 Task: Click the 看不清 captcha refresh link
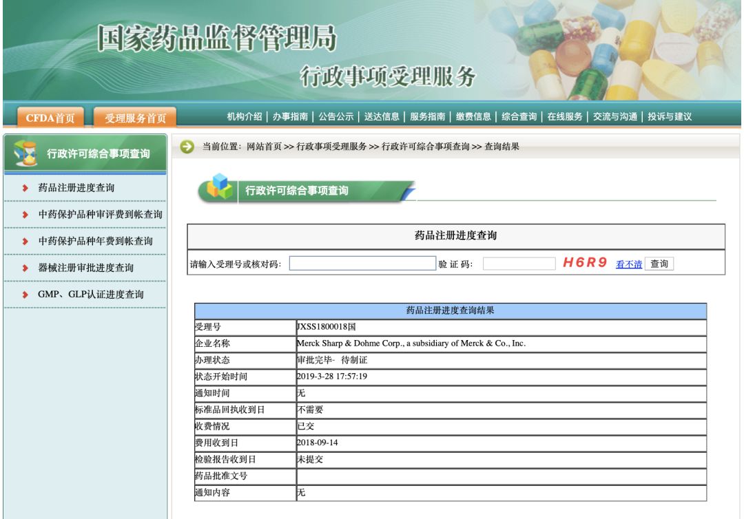[628, 264]
